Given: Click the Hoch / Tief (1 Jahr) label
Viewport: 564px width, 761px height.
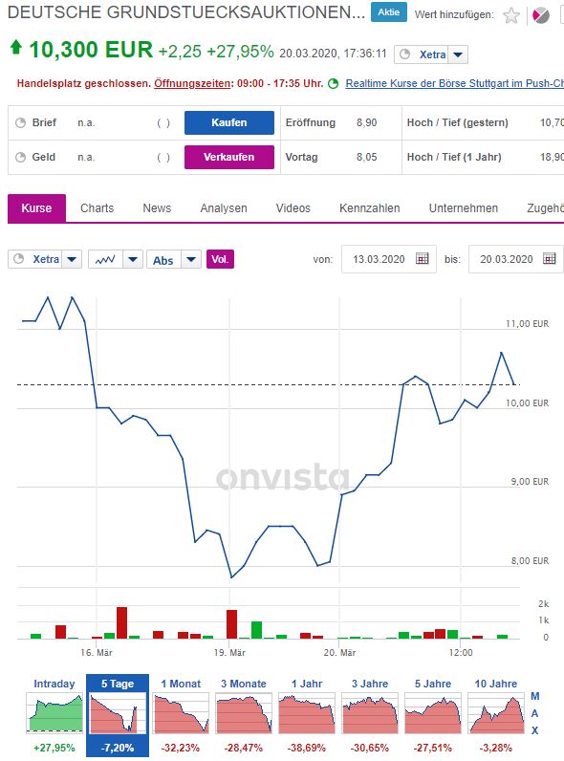Looking at the screenshot, I should 454,157.
